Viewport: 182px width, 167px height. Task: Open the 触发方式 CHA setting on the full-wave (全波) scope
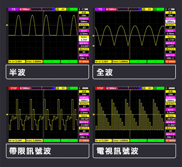(170, 56)
